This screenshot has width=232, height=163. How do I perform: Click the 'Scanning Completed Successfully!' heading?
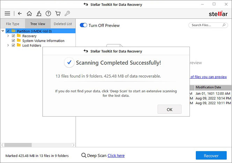pyautogui.click(x=118, y=63)
